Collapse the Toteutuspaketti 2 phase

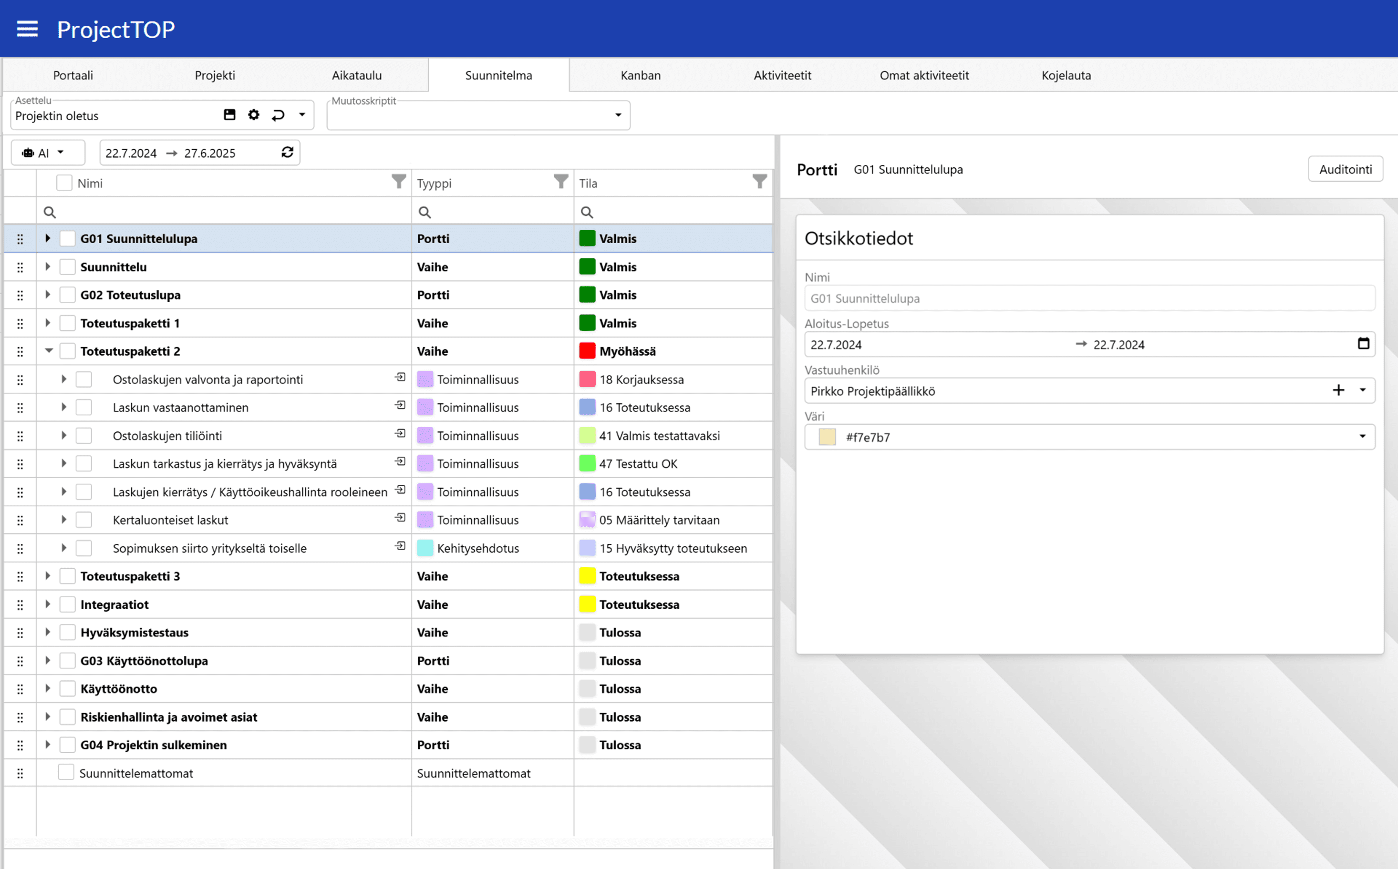[x=49, y=350]
